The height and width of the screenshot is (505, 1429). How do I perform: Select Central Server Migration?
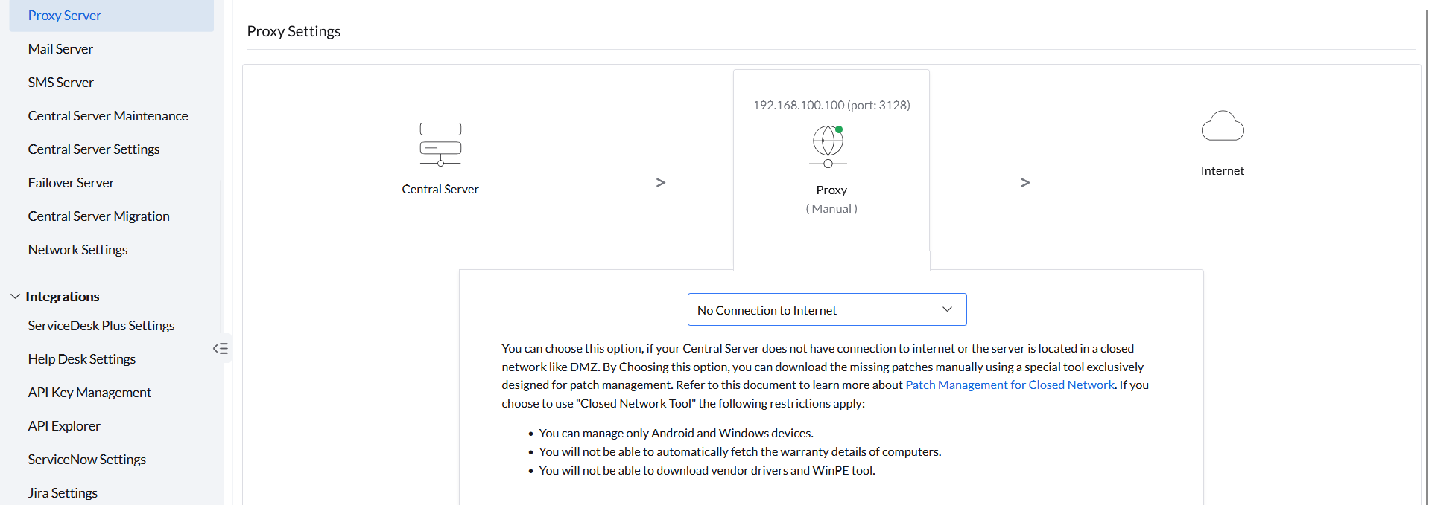[99, 216]
